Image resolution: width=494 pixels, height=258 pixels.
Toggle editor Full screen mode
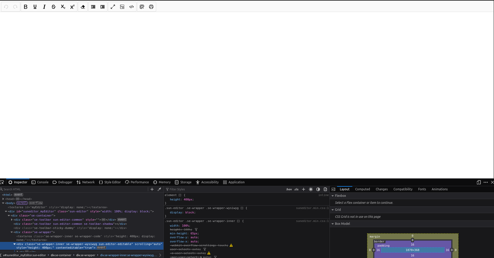pos(113,7)
